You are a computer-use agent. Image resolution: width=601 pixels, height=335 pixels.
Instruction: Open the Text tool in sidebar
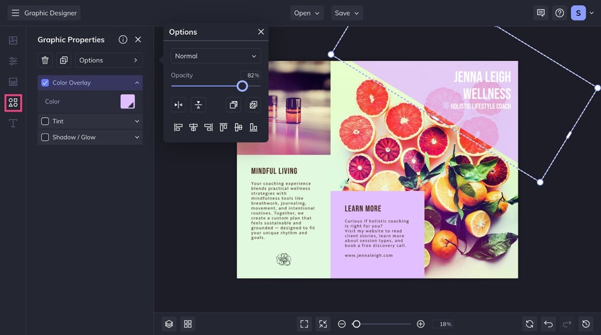[x=13, y=123]
